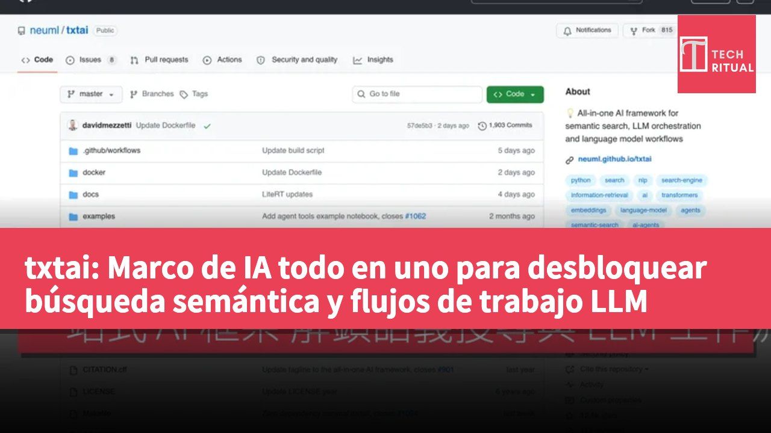The image size is (771, 433).
Task: Select the transformers topic tag
Action: pos(679,195)
